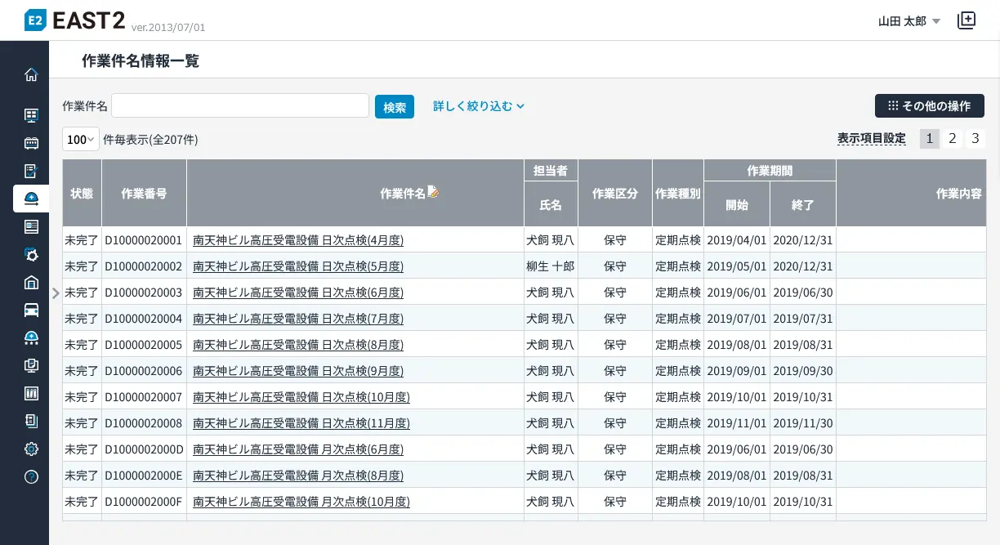Go to page 2 of results
This screenshot has width=1000, height=545.
pos(952,139)
